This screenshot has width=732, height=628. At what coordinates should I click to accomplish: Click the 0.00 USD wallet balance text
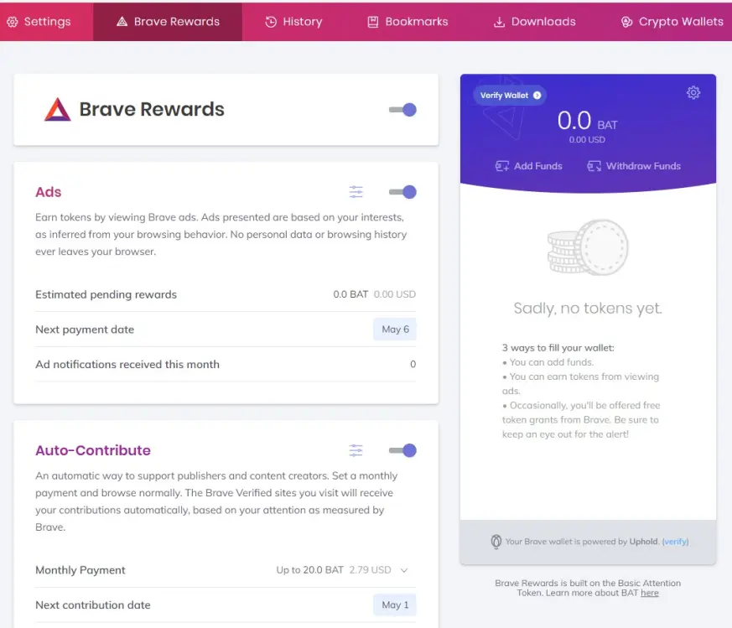[x=587, y=140]
